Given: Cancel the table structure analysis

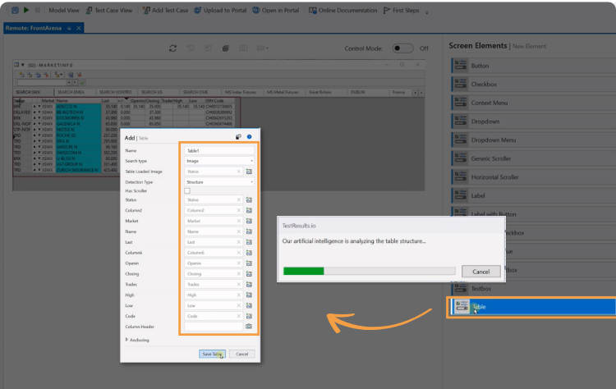Looking at the screenshot, I should coord(480,272).
